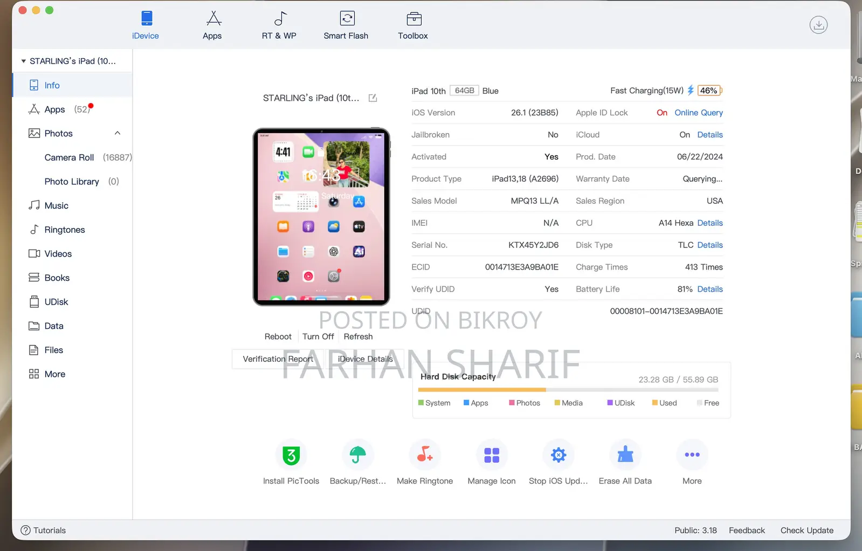This screenshot has width=862, height=551.
Task: Click the Reboot button
Action: [x=278, y=336]
